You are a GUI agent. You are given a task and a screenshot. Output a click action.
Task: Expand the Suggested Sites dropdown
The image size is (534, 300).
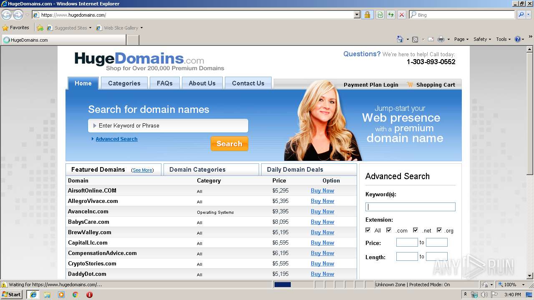90,28
